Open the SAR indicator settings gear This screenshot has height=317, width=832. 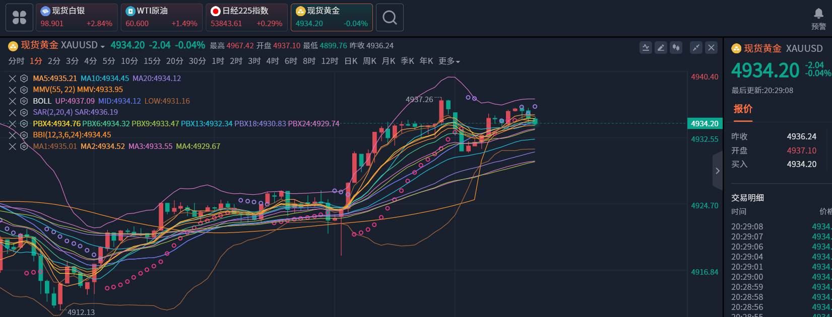(x=24, y=112)
